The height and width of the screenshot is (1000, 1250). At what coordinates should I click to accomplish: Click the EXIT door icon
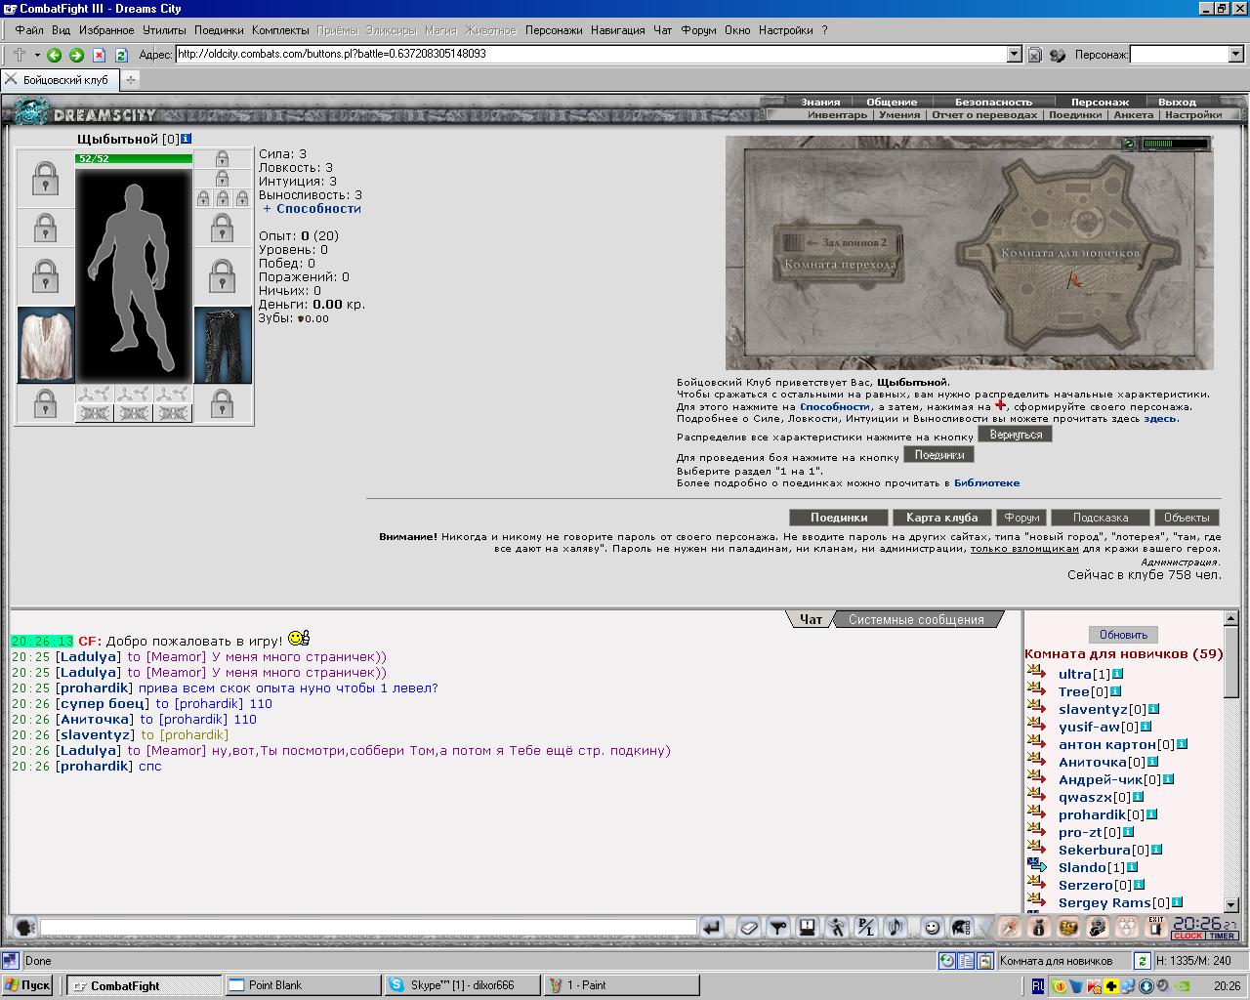(1156, 926)
